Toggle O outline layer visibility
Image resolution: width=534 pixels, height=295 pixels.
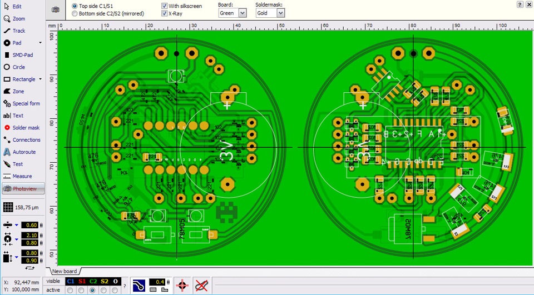click(x=116, y=282)
